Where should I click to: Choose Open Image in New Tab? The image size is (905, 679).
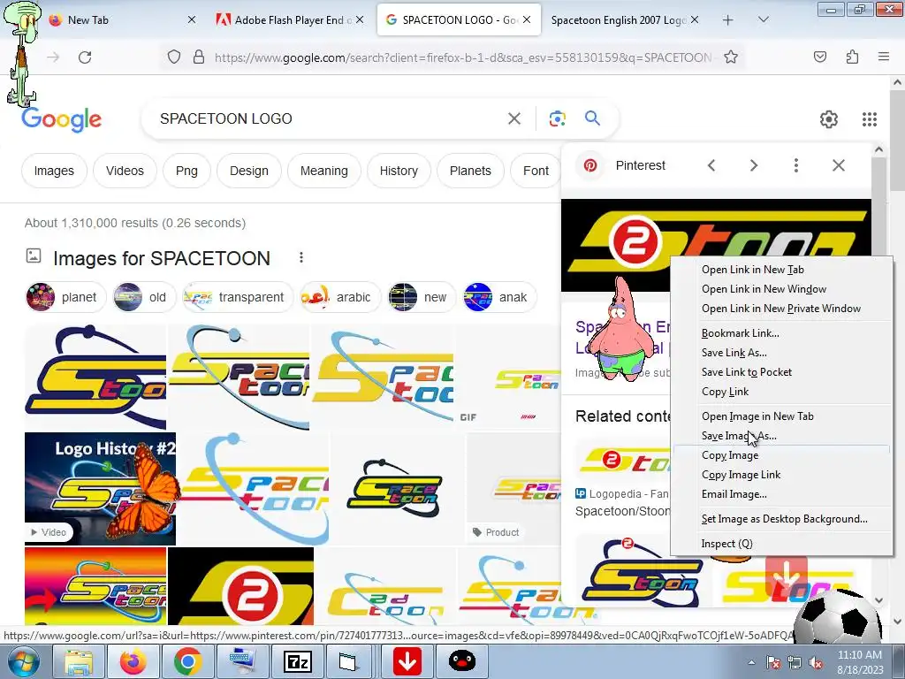click(x=757, y=416)
